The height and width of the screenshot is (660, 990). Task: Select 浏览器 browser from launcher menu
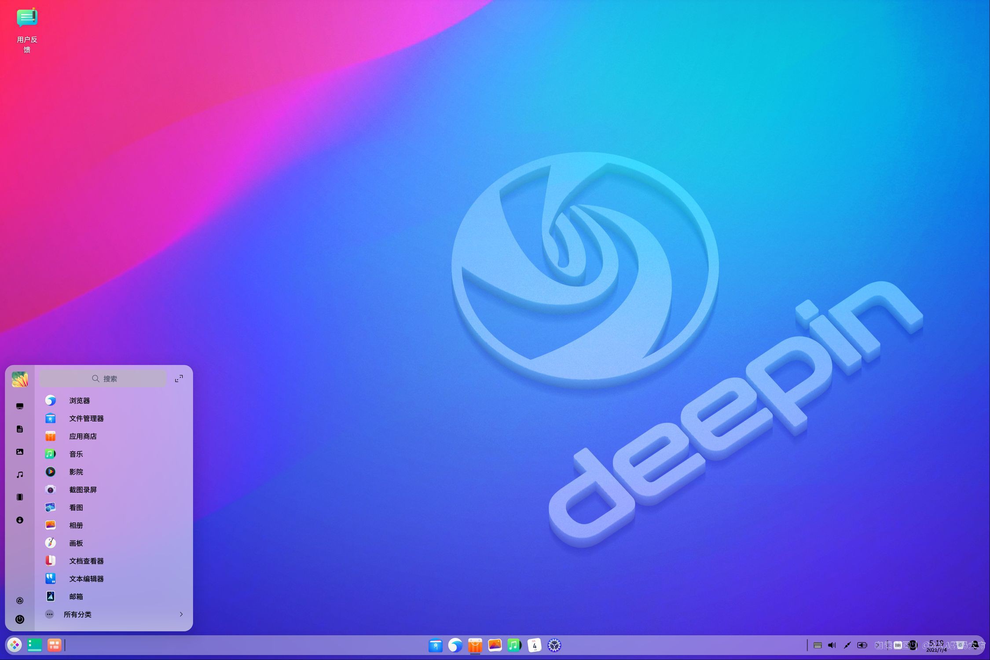click(80, 400)
